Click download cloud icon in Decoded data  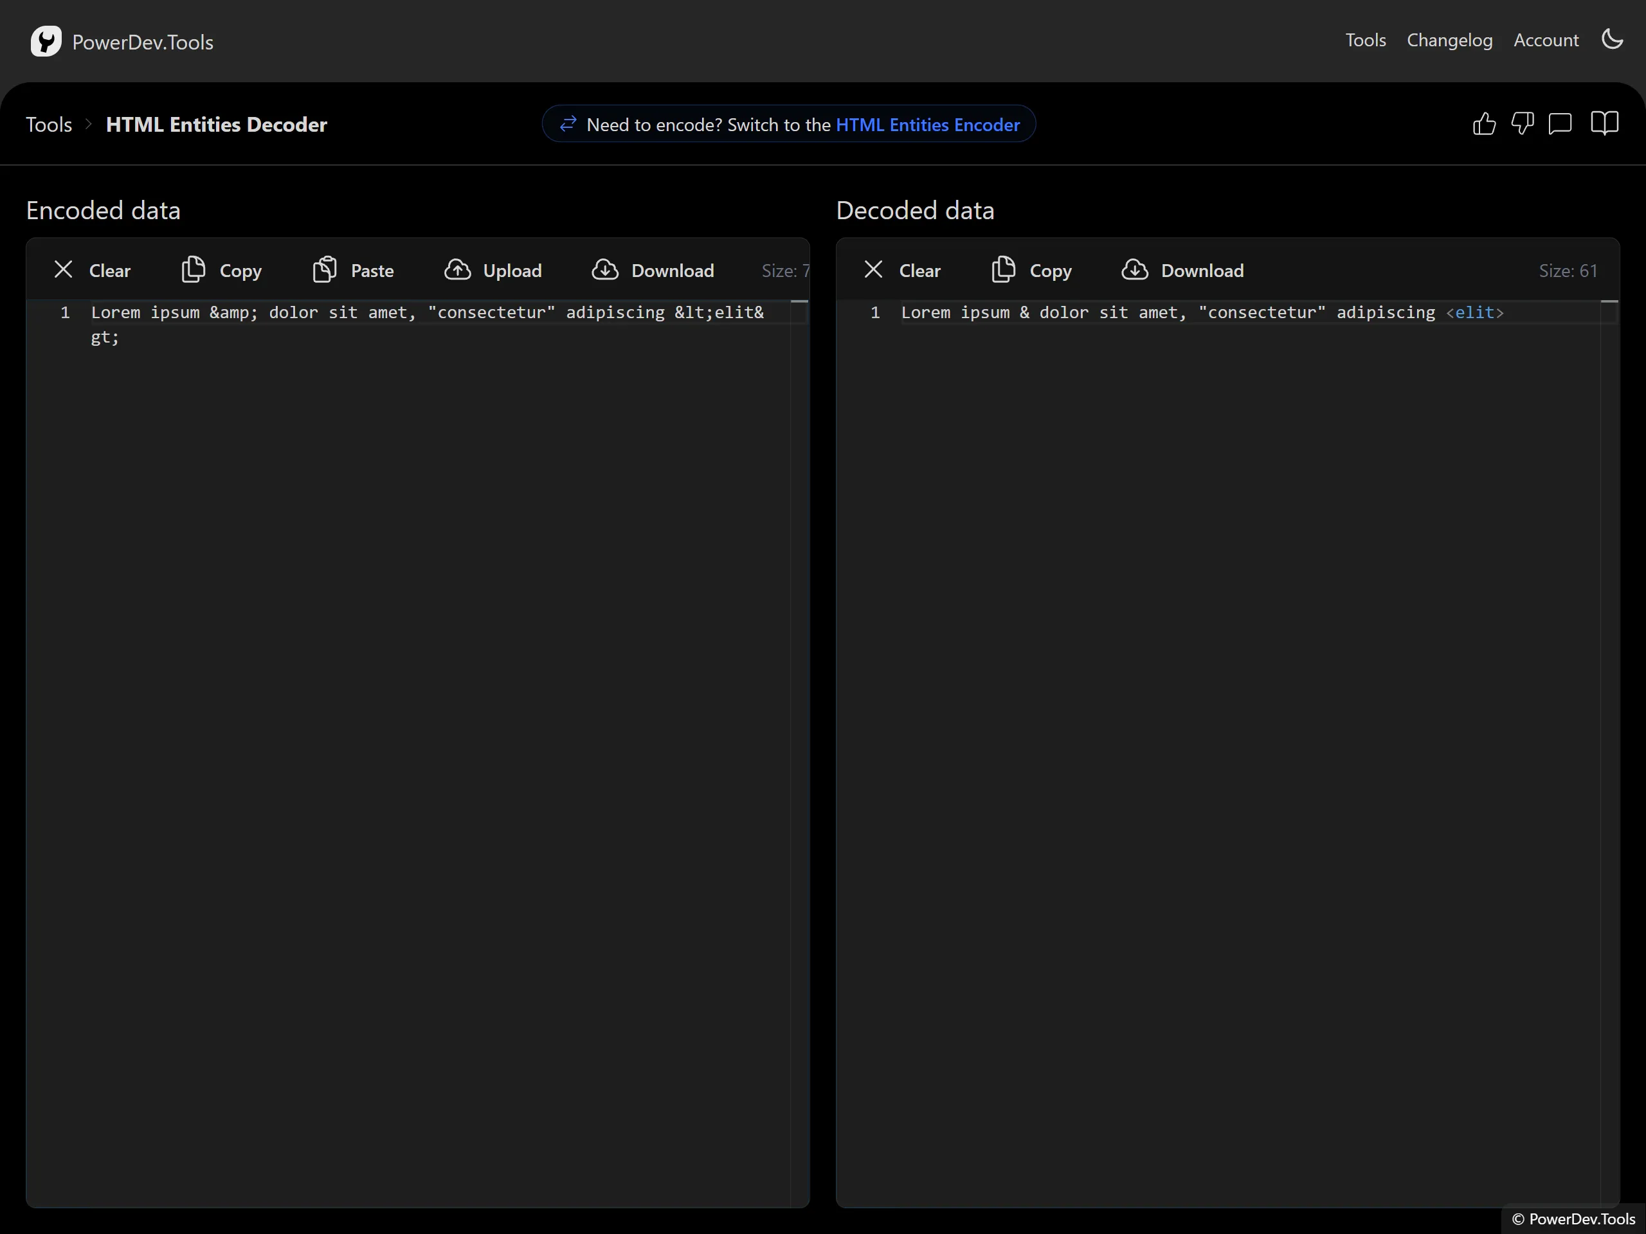pyautogui.click(x=1135, y=269)
